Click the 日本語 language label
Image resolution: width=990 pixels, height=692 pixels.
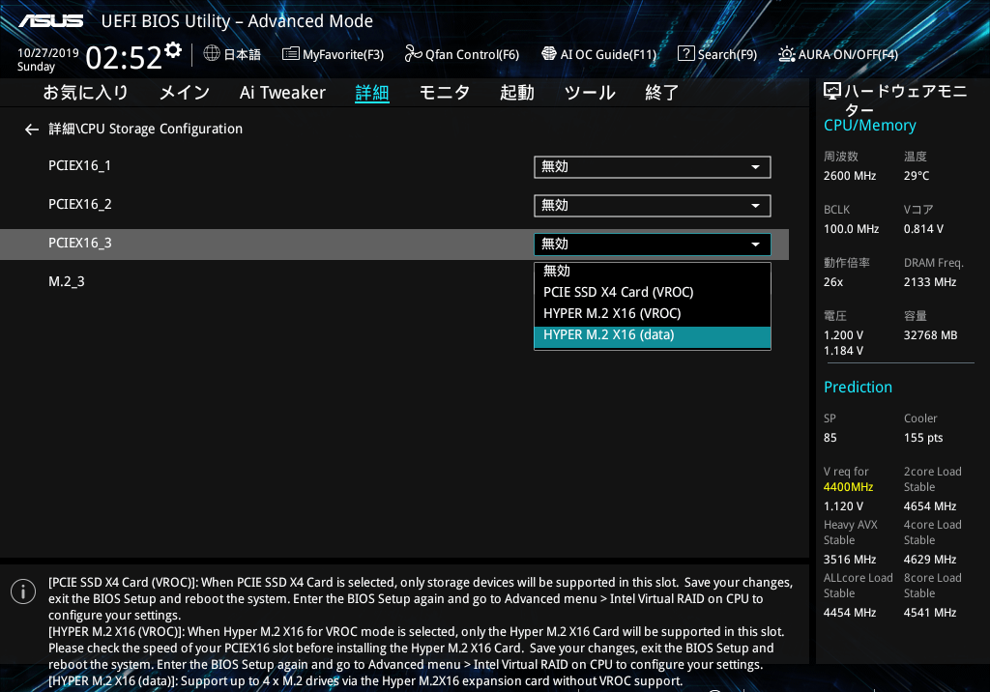coord(243,55)
